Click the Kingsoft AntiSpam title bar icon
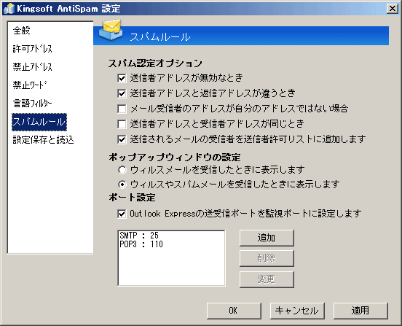Image resolution: width=402 pixels, height=326 pixels. pos(9,9)
